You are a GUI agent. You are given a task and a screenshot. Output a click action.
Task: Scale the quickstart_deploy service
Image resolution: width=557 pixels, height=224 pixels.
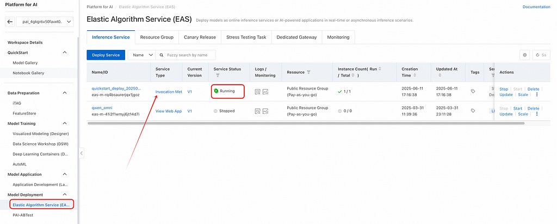coord(523,94)
